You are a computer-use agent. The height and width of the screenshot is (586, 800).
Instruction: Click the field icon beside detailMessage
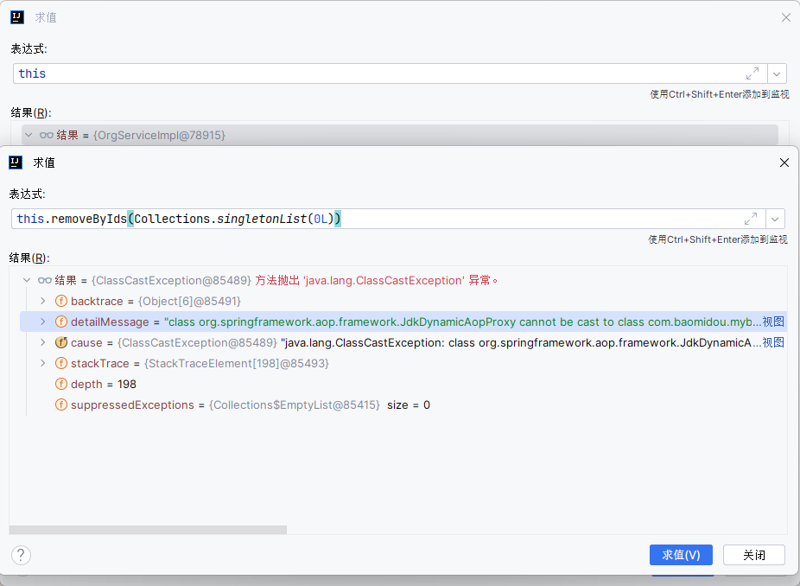click(x=60, y=322)
